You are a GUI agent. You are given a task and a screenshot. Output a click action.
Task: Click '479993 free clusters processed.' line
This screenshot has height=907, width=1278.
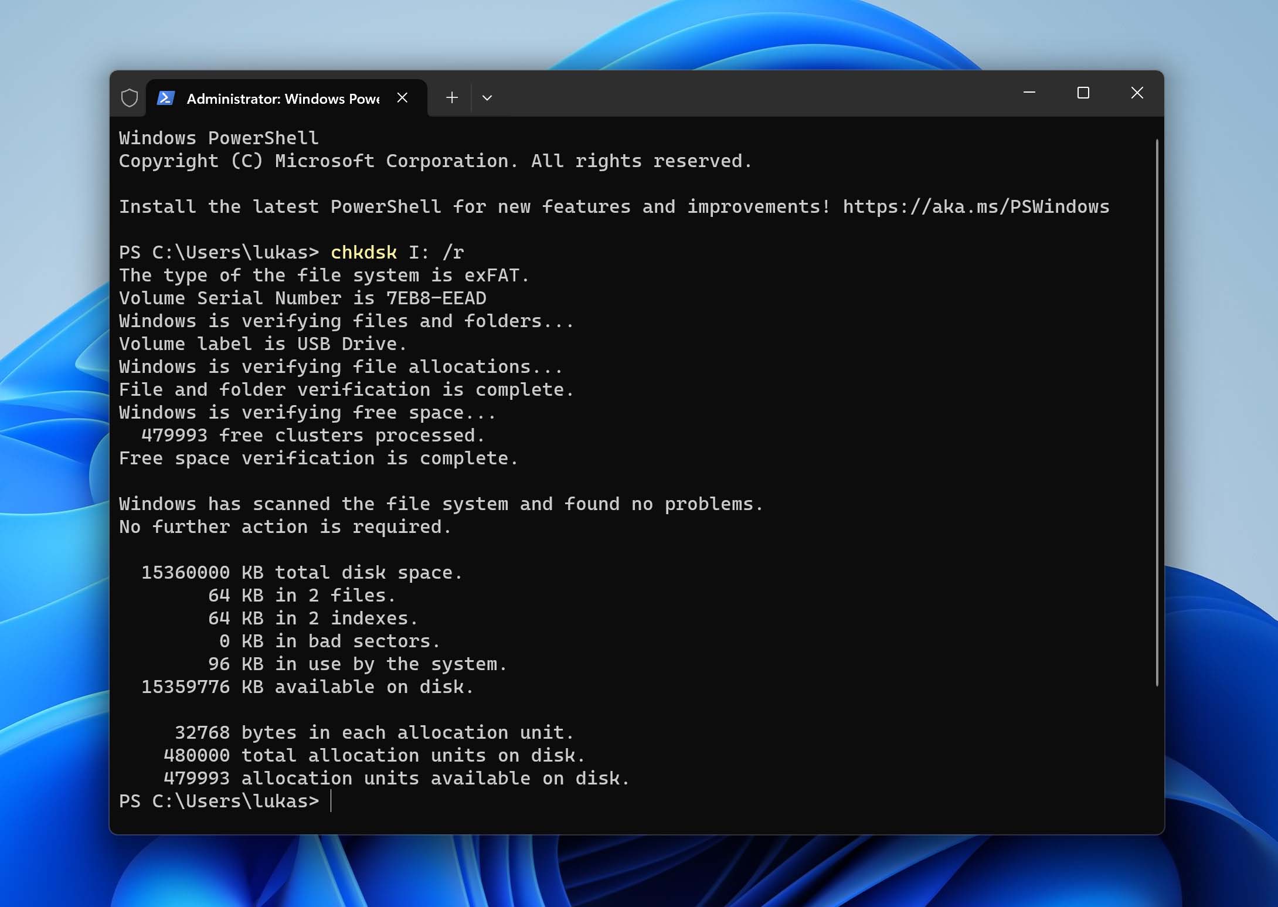tap(313, 435)
